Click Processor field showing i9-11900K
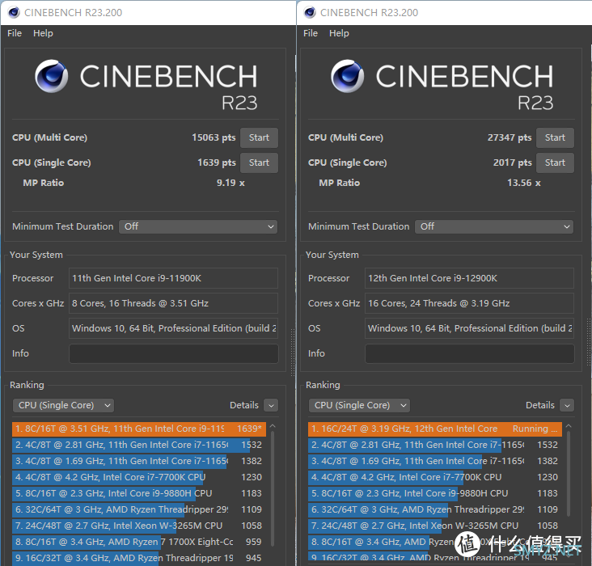 pyautogui.click(x=174, y=278)
